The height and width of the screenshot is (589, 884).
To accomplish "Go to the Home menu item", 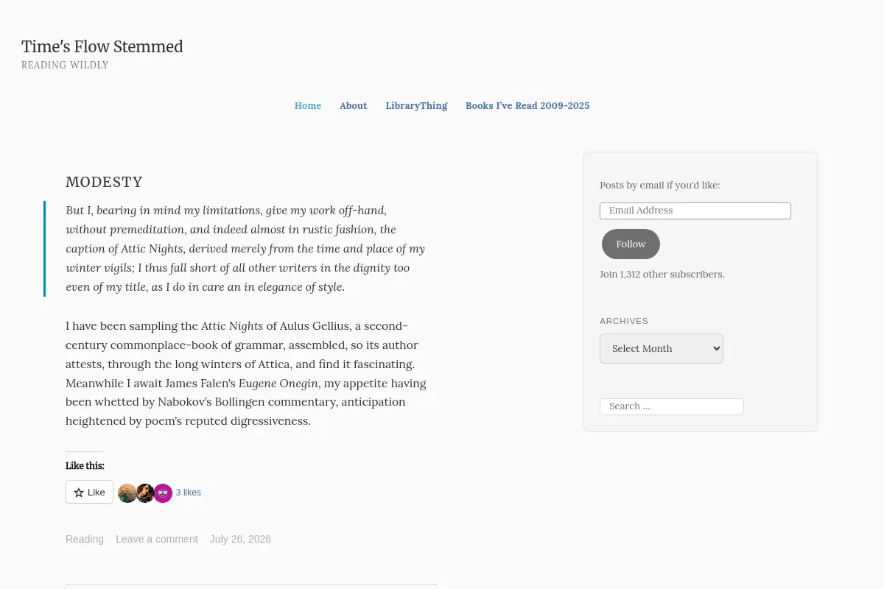I will click(308, 105).
